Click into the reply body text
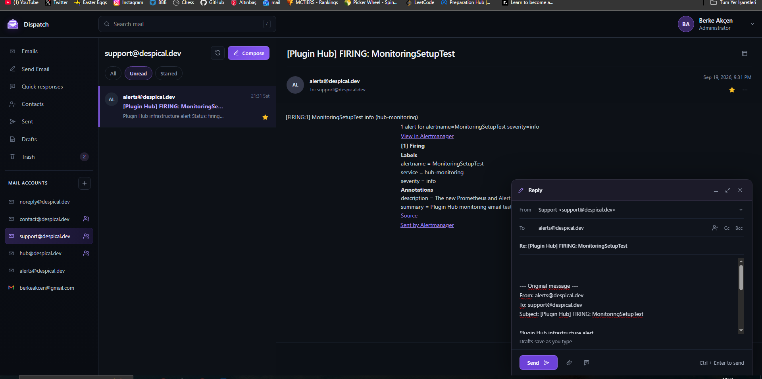Viewport: 762px width, 379px height. coord(628,296)
